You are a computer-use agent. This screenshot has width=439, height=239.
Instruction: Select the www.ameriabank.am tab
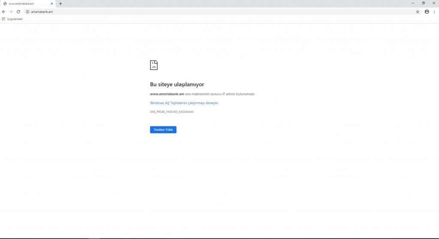tap(28, 3)
